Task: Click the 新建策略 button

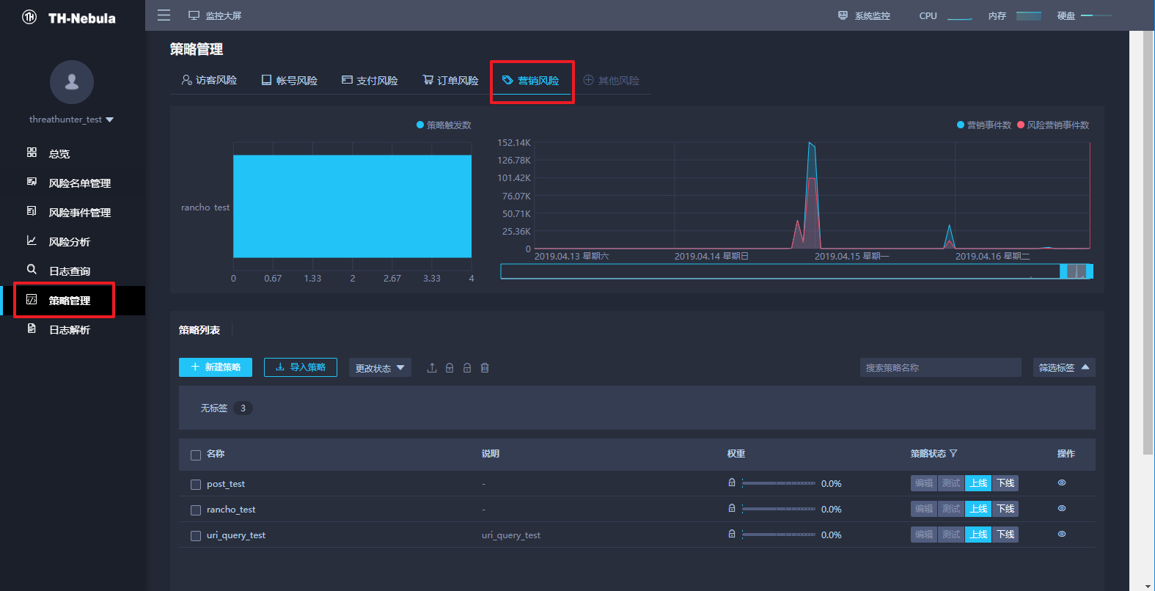Action: [216, 367]
